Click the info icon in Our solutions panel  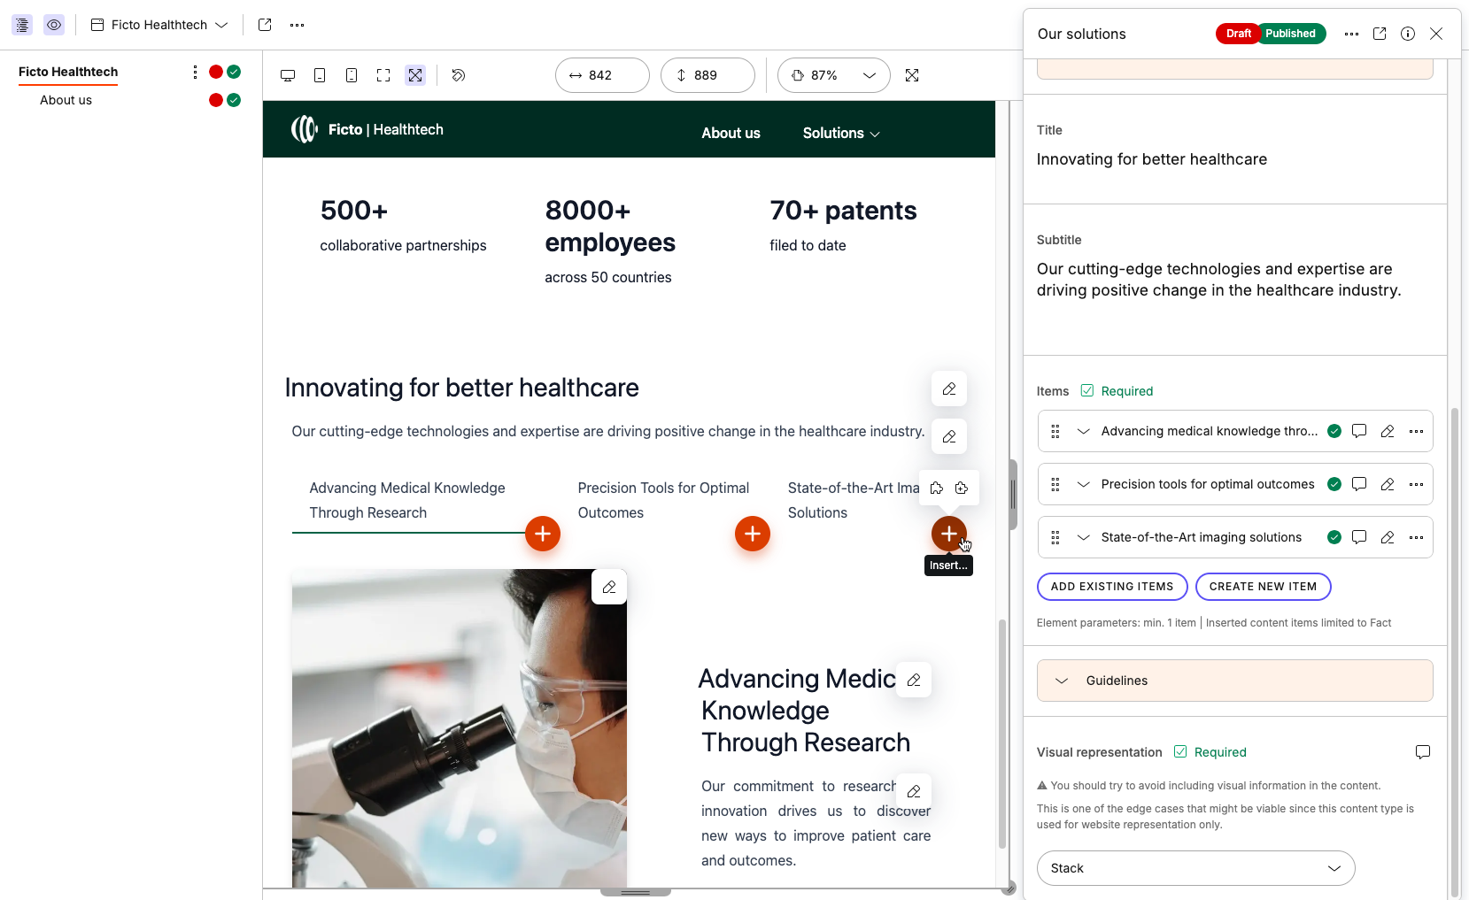pos(1407,34)
